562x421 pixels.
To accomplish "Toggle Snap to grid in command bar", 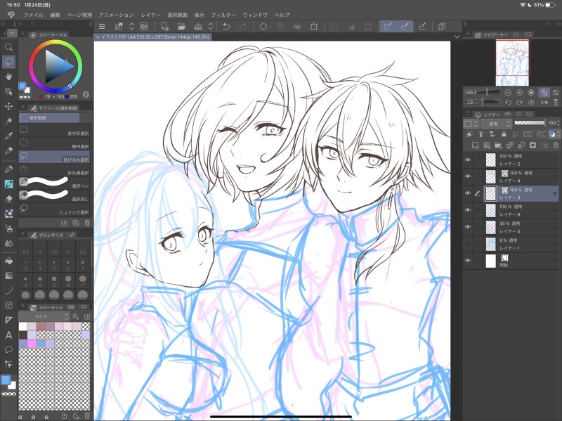I will click(x=422, y=26).
